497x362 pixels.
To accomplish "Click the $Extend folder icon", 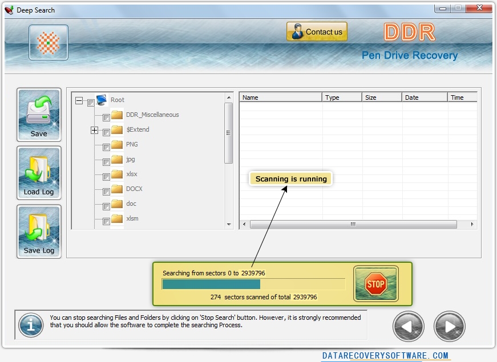I will tap(117, 129).
